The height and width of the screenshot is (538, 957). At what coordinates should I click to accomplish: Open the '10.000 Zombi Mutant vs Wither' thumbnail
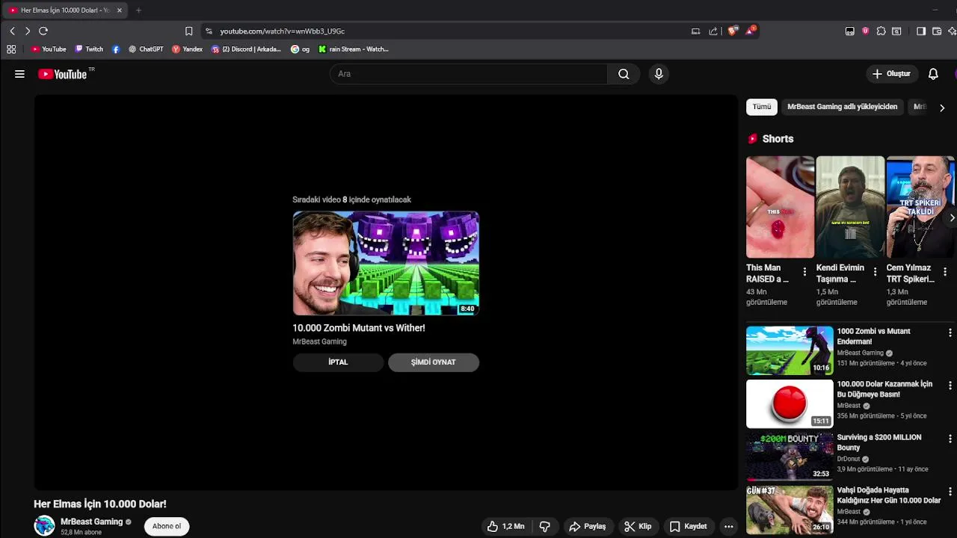[386, 263]
